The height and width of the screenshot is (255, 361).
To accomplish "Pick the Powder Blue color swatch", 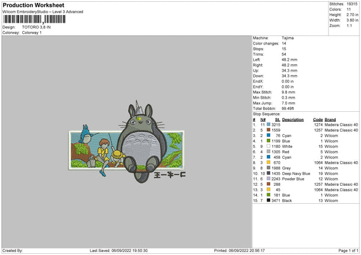I will click(268, 179).
